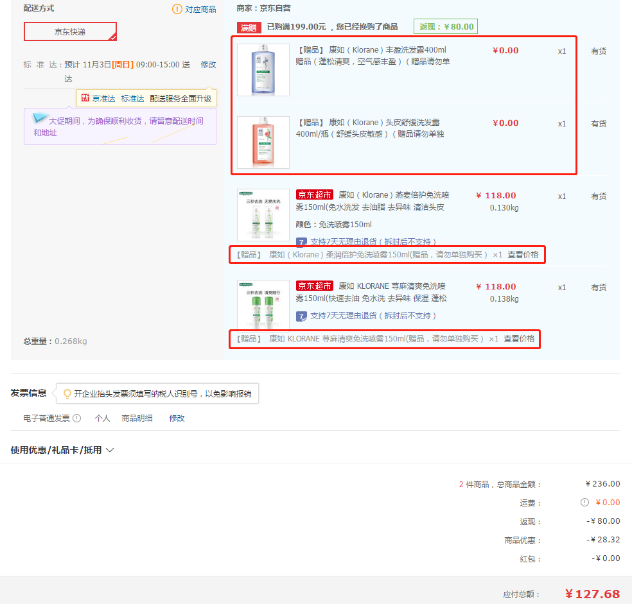Click the 商家：京东自营 label
This screenshot has width=632, height=604.
[263, 8]
